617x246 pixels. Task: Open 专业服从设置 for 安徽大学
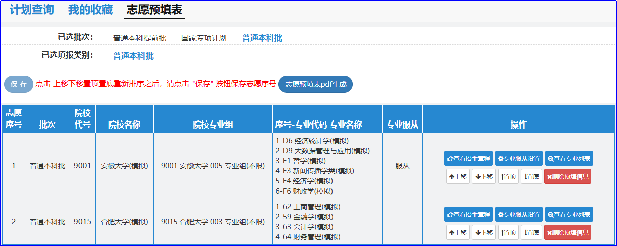pos(519,158)
